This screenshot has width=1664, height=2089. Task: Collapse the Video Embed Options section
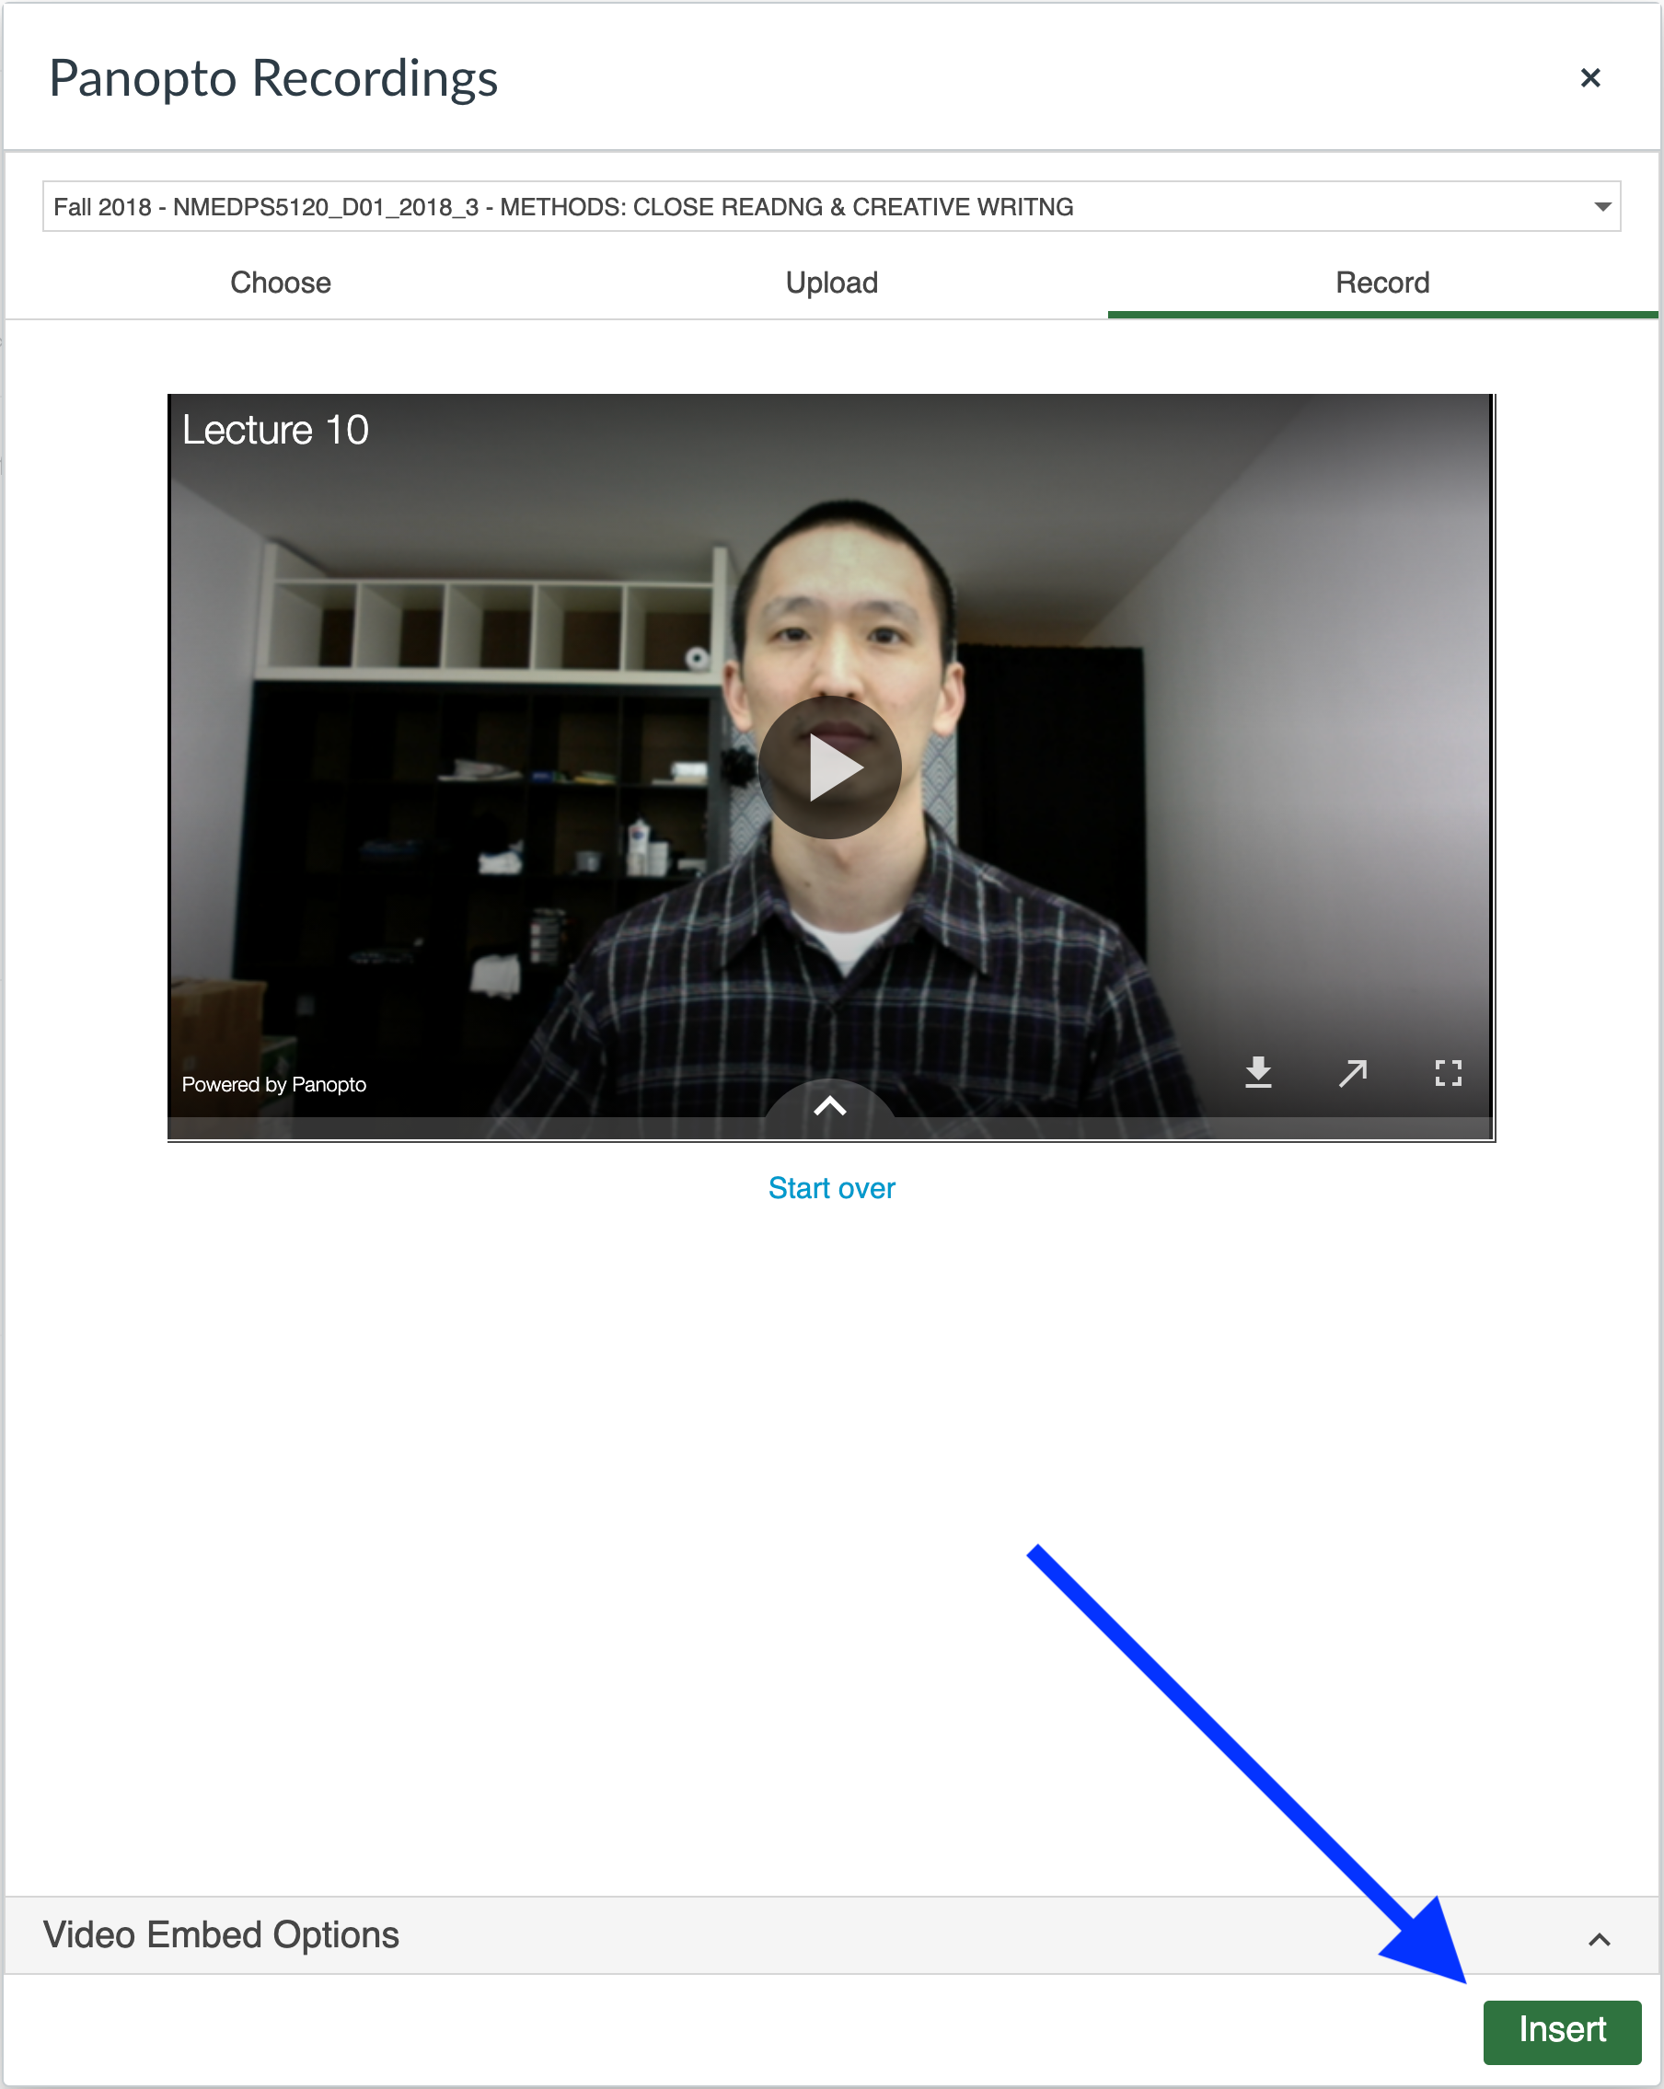click(x=1599, y=1939)
